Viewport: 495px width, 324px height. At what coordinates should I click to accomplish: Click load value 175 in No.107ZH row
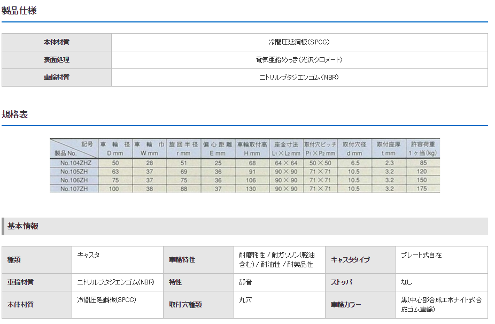(422, 189)
